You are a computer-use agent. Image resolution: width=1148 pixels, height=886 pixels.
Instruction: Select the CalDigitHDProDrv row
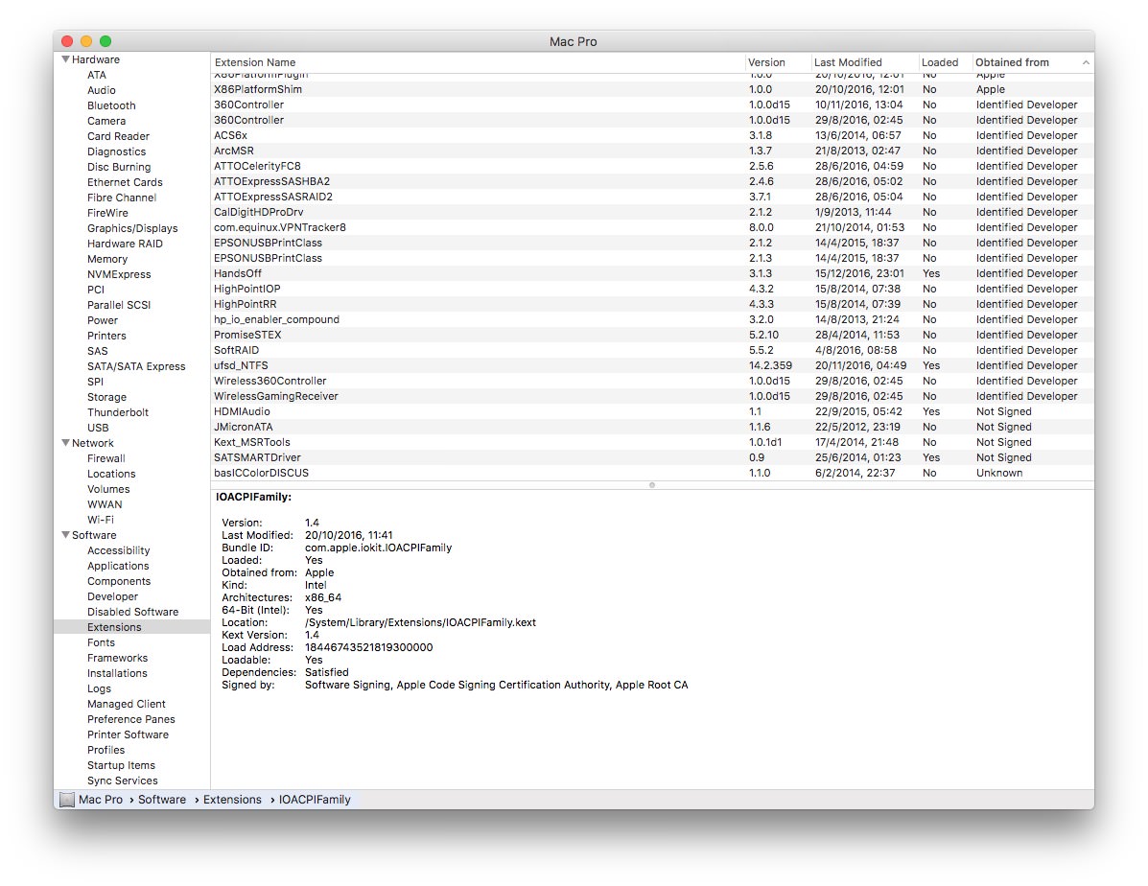[x=652, y=212]
